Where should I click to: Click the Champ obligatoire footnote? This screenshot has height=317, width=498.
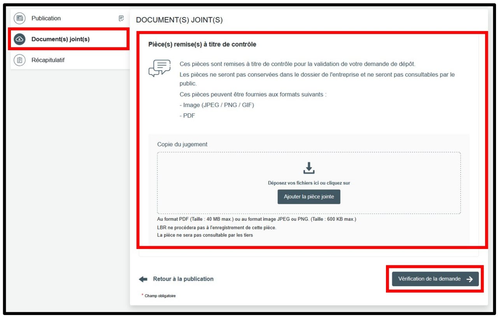[160, 296]
